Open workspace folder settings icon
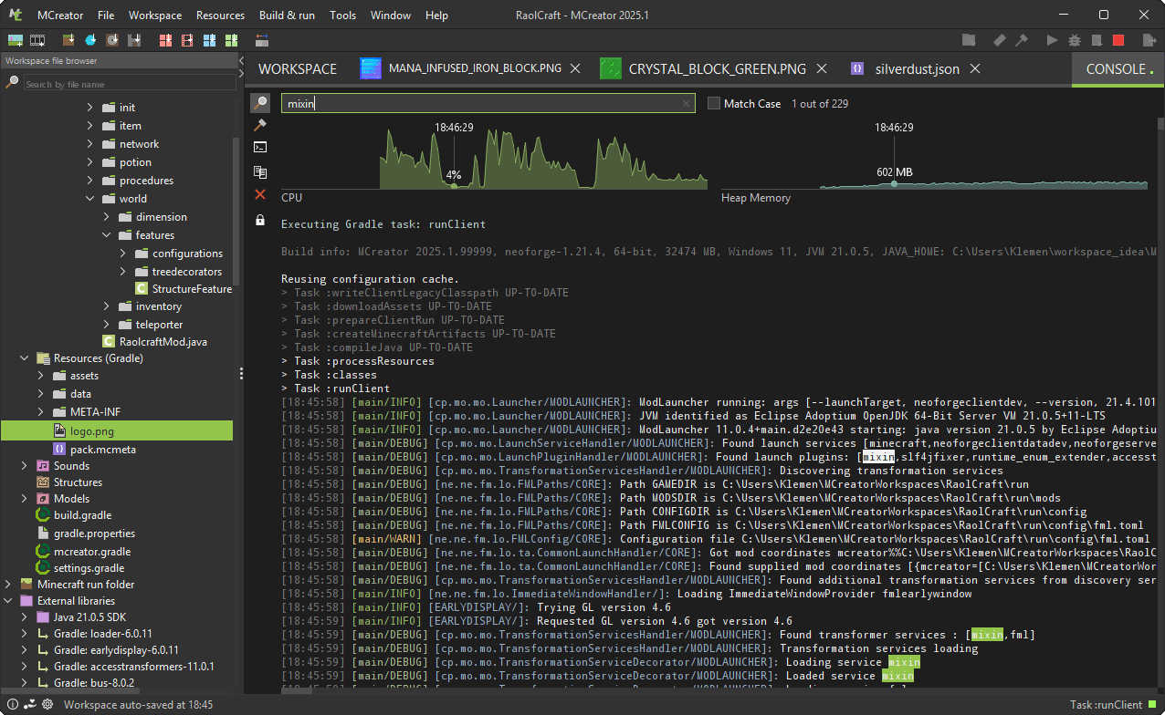The width and height of the screenshot is (1165, 715). click(969, 40)
